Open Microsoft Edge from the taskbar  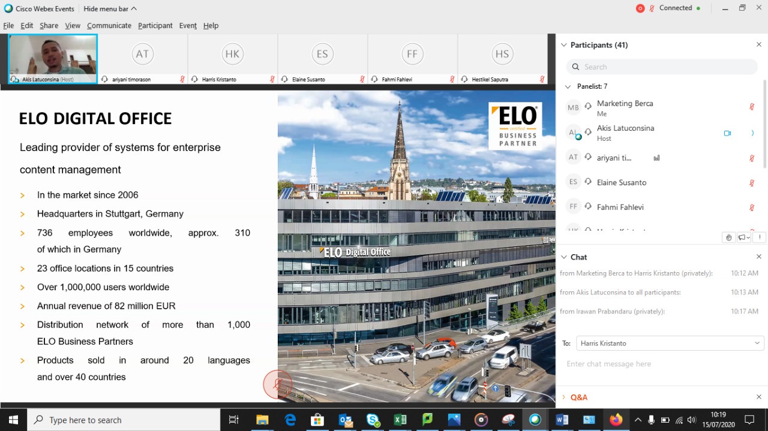click(x=290, y=420)
